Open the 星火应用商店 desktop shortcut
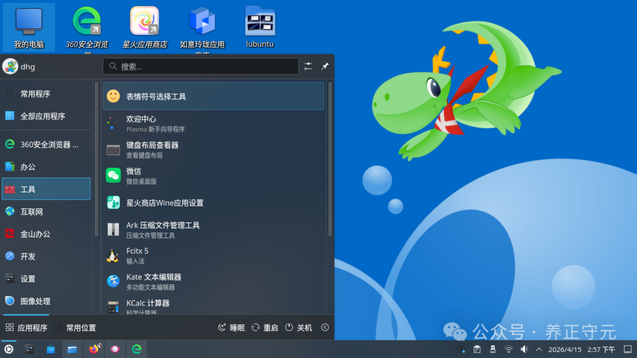637x358 pixels. coord(145,28)
